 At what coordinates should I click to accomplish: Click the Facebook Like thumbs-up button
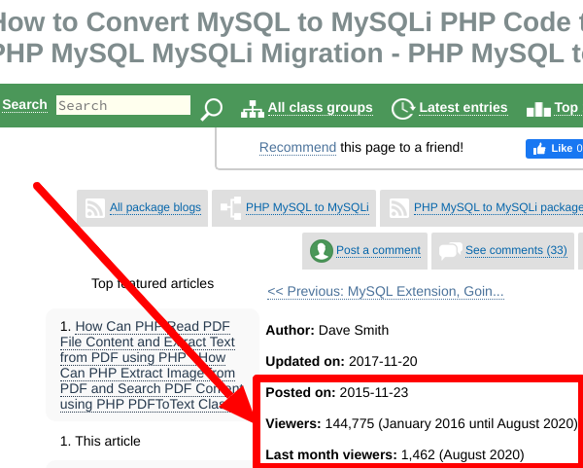pyautogui.click(x=554, y=149)
